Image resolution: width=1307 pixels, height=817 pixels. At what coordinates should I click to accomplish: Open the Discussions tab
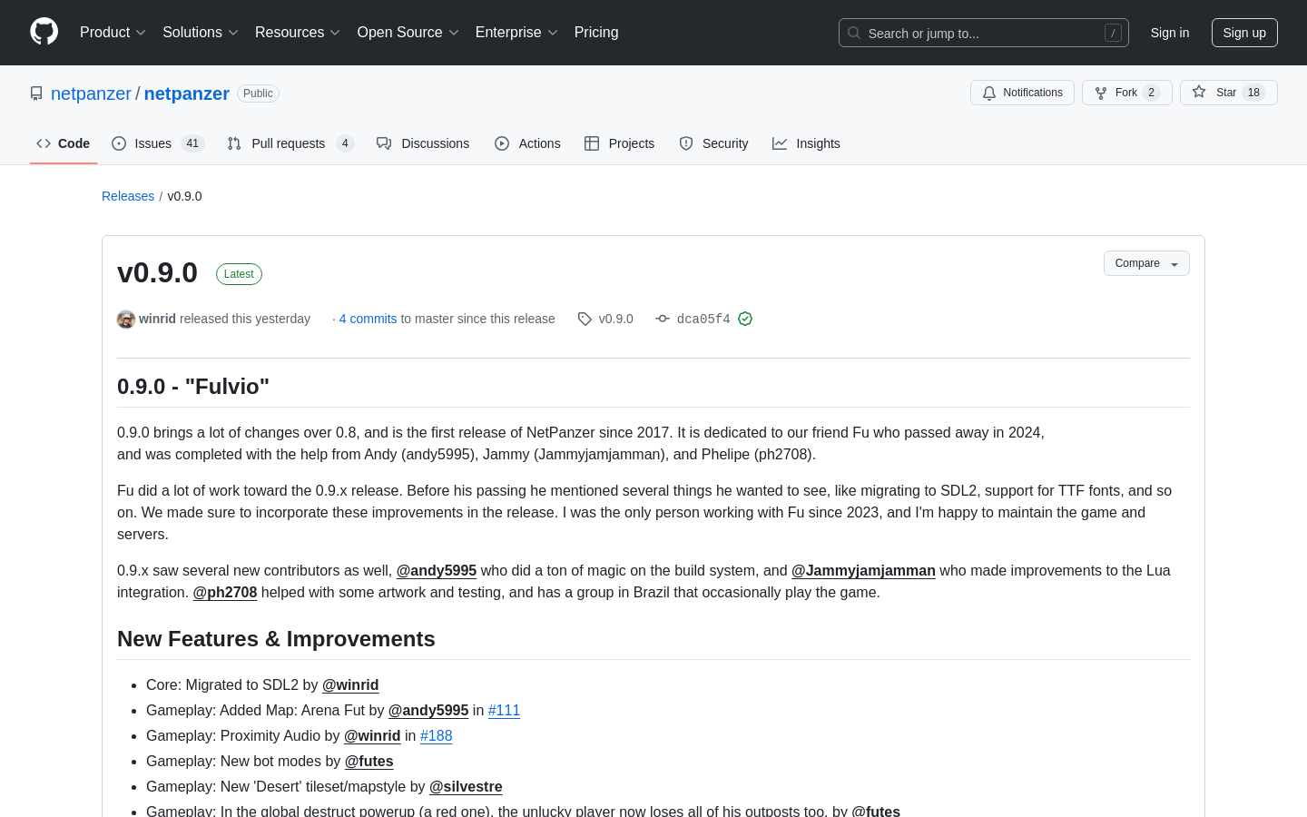point(423,143)
